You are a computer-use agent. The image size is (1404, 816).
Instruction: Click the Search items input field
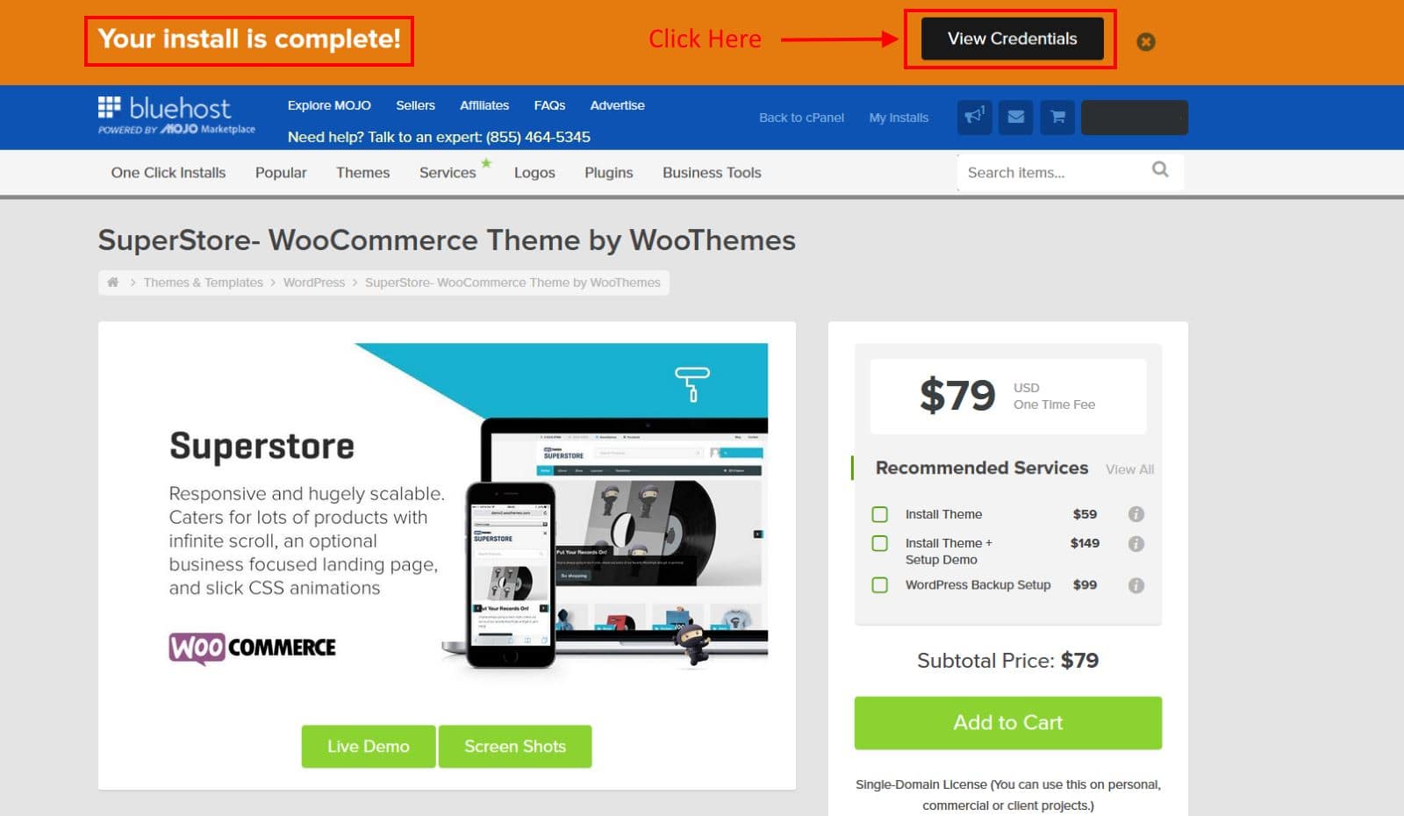pos(1053,173)
